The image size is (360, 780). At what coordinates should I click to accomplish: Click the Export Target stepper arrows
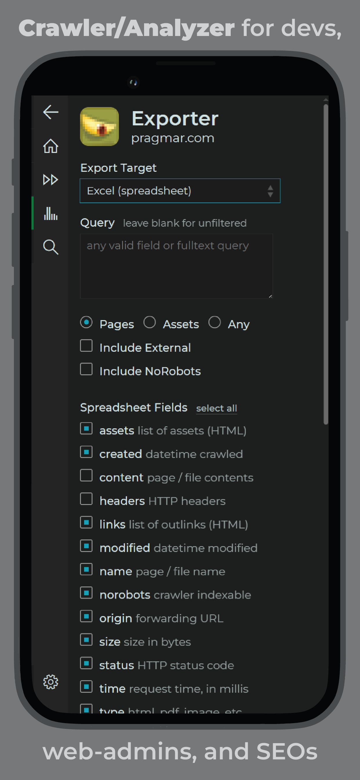coord(270,191)
